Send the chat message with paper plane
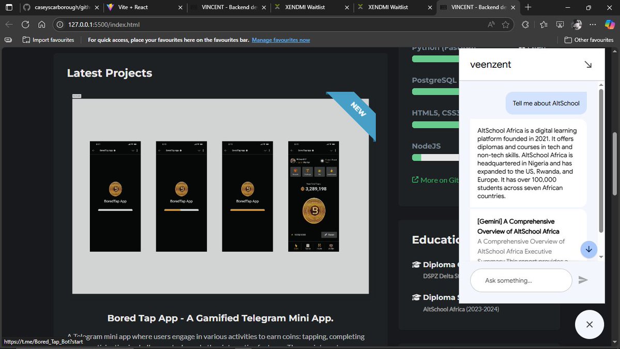 pyautogui.click(x=583, y=280)
